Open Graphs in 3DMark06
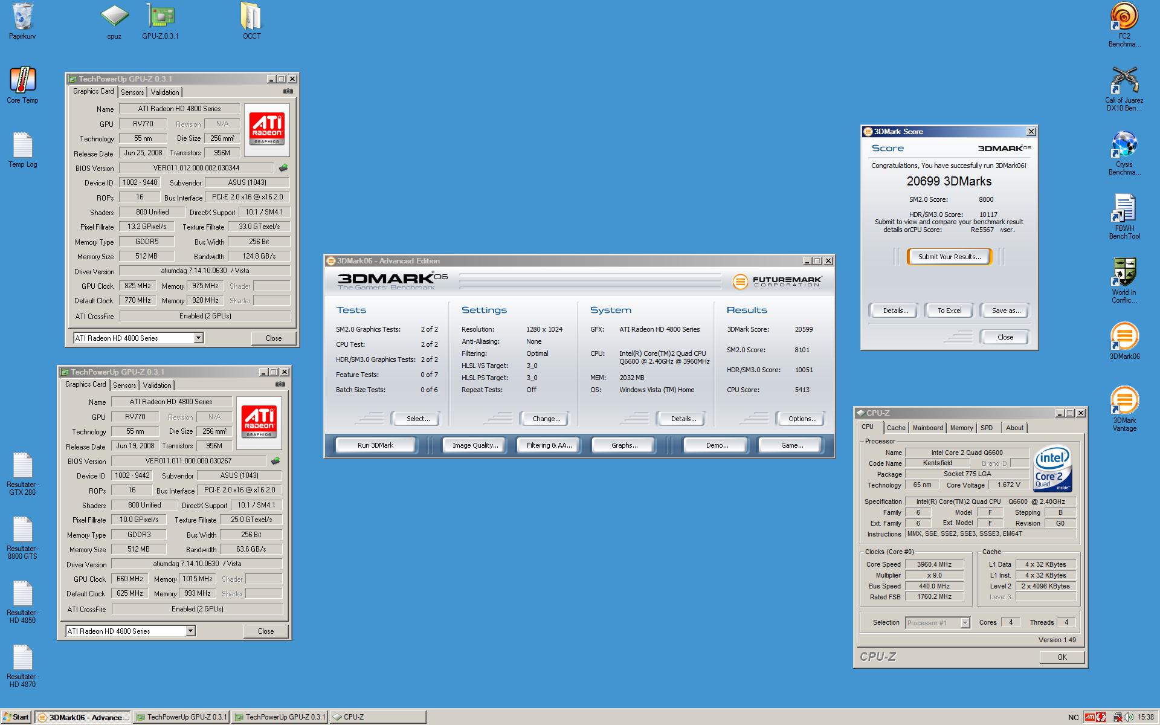 point(624,445)
